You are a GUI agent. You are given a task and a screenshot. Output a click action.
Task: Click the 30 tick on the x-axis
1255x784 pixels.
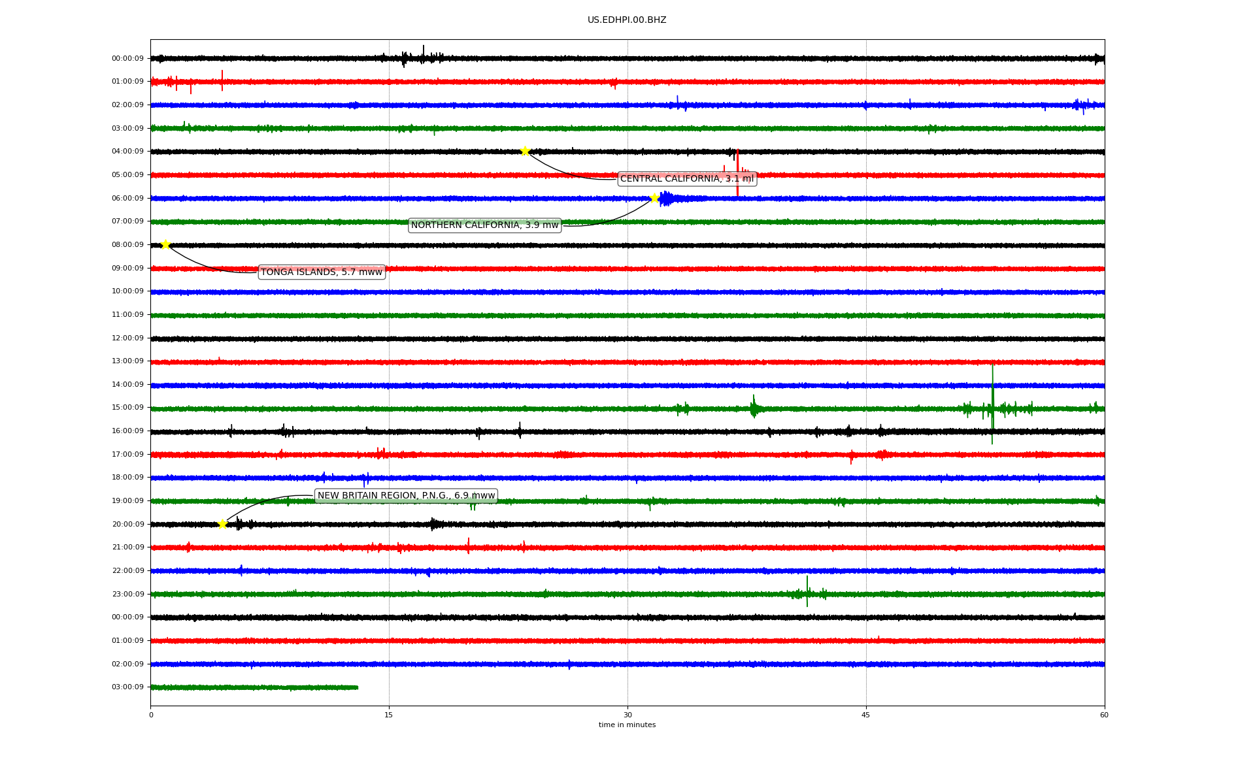pos(627,715)
